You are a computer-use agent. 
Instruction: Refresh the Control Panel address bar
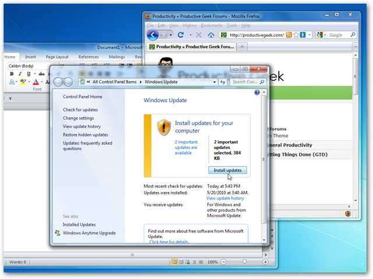click(x=223, y=82)
